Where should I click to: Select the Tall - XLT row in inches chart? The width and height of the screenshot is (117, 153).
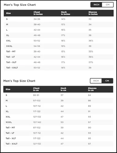(58, 62)
